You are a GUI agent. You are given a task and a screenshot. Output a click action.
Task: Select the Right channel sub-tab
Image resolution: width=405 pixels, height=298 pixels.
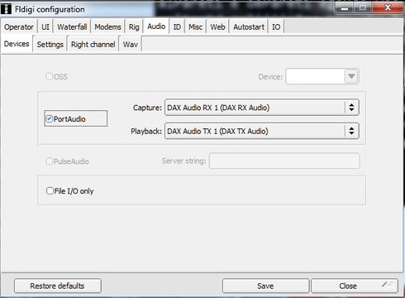[x=93, y=44]
